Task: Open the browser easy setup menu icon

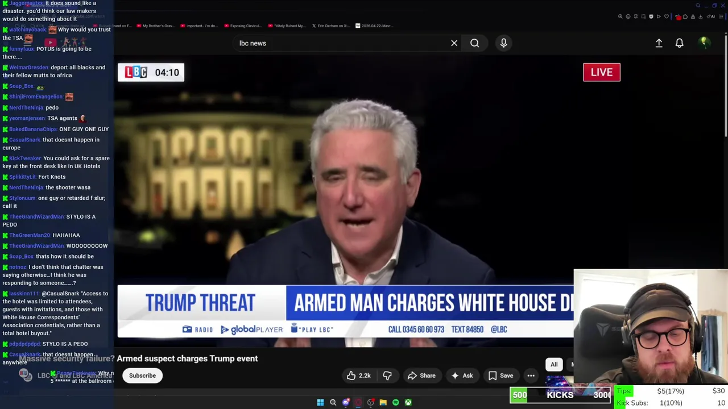Action: point(721,16)
